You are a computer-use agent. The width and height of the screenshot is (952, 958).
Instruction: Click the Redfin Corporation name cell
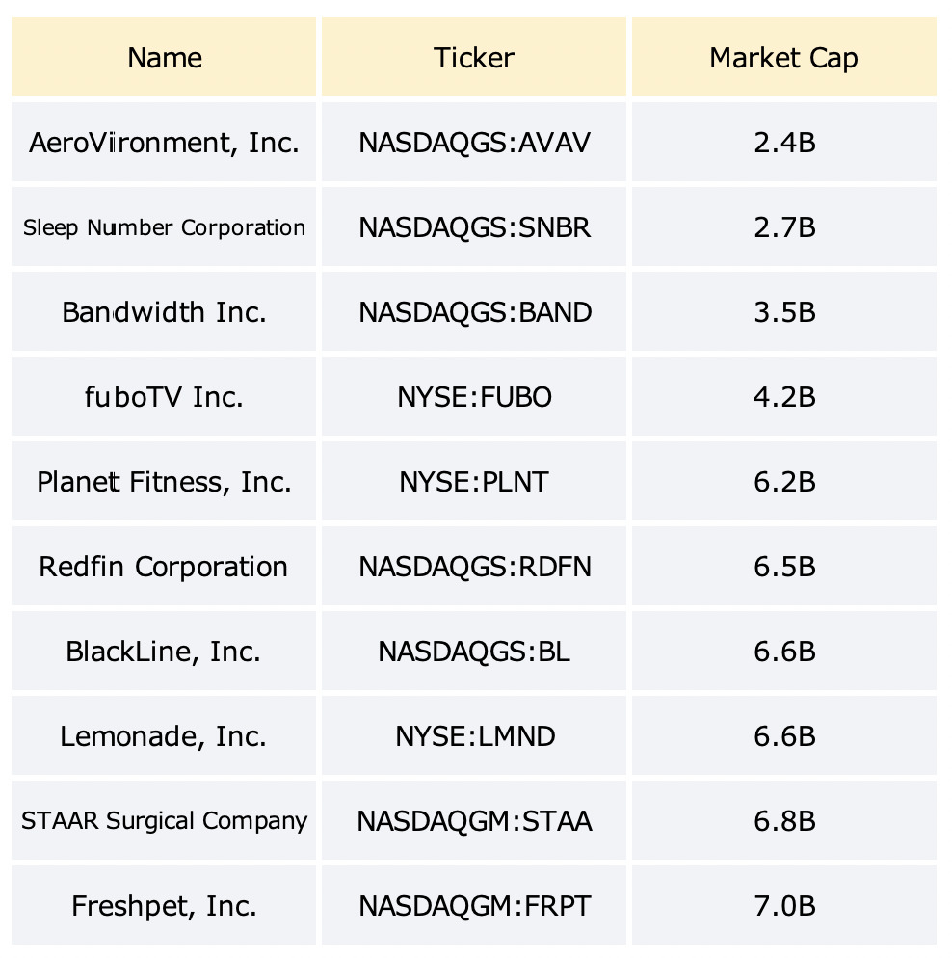click(164, 567)
